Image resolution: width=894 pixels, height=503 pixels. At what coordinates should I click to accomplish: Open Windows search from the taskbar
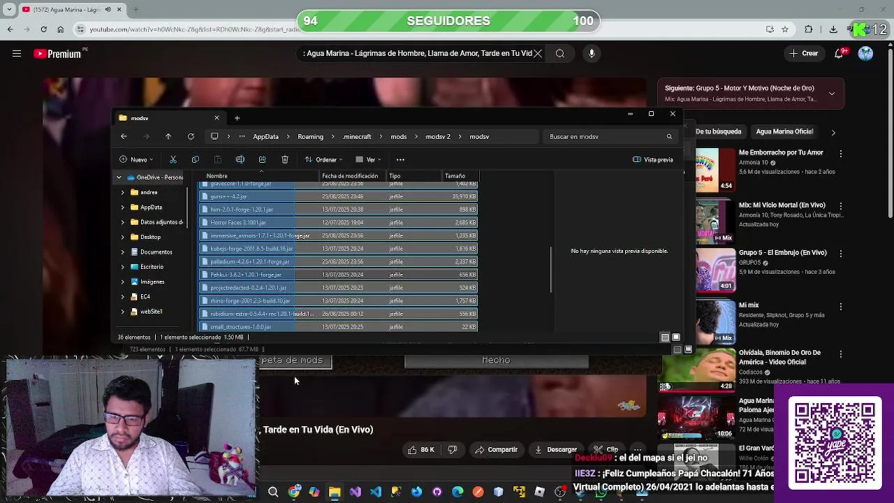tap(273, 492)
